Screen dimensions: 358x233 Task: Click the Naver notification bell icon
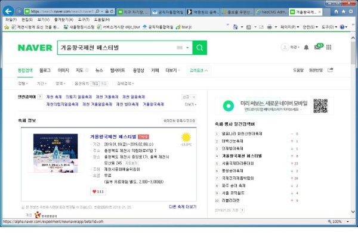coord(307,47)
